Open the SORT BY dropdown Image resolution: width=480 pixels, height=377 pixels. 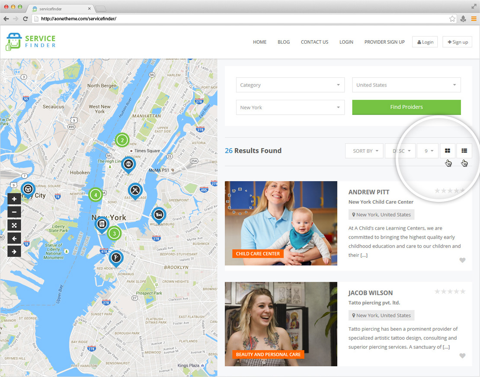364,151
